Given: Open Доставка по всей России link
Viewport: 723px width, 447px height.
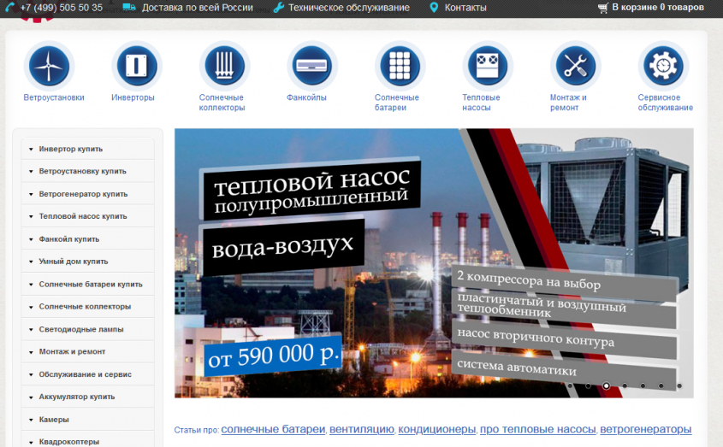Looking at the screenshot, I should [198, 8].
